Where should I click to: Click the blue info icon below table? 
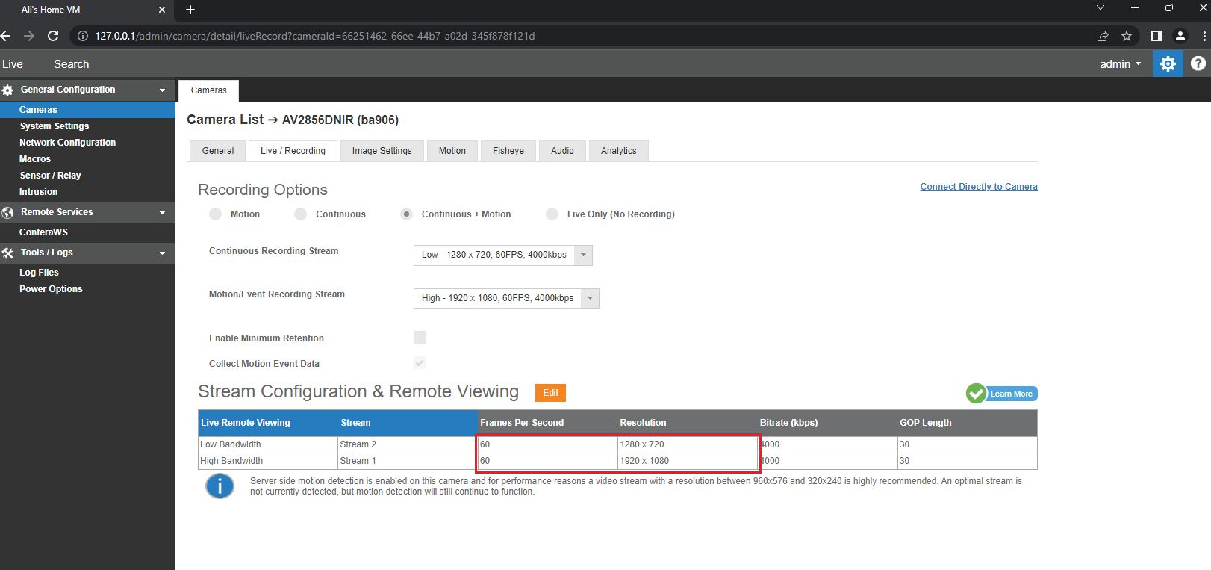pyautogui.click(x=220, y=486)
